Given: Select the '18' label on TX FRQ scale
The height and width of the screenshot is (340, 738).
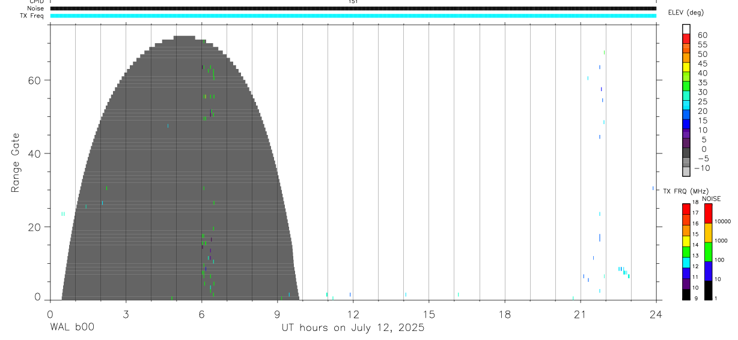Looking at the screenshot, I should point(695,202).
